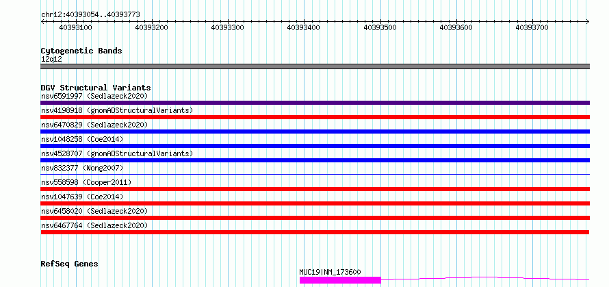
Task: Select the magenta MUC19 exon block
Action: (340, 280)
